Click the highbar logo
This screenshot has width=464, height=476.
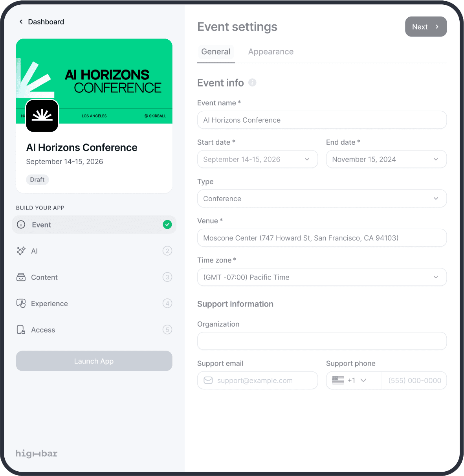click(x=36, y=453)
